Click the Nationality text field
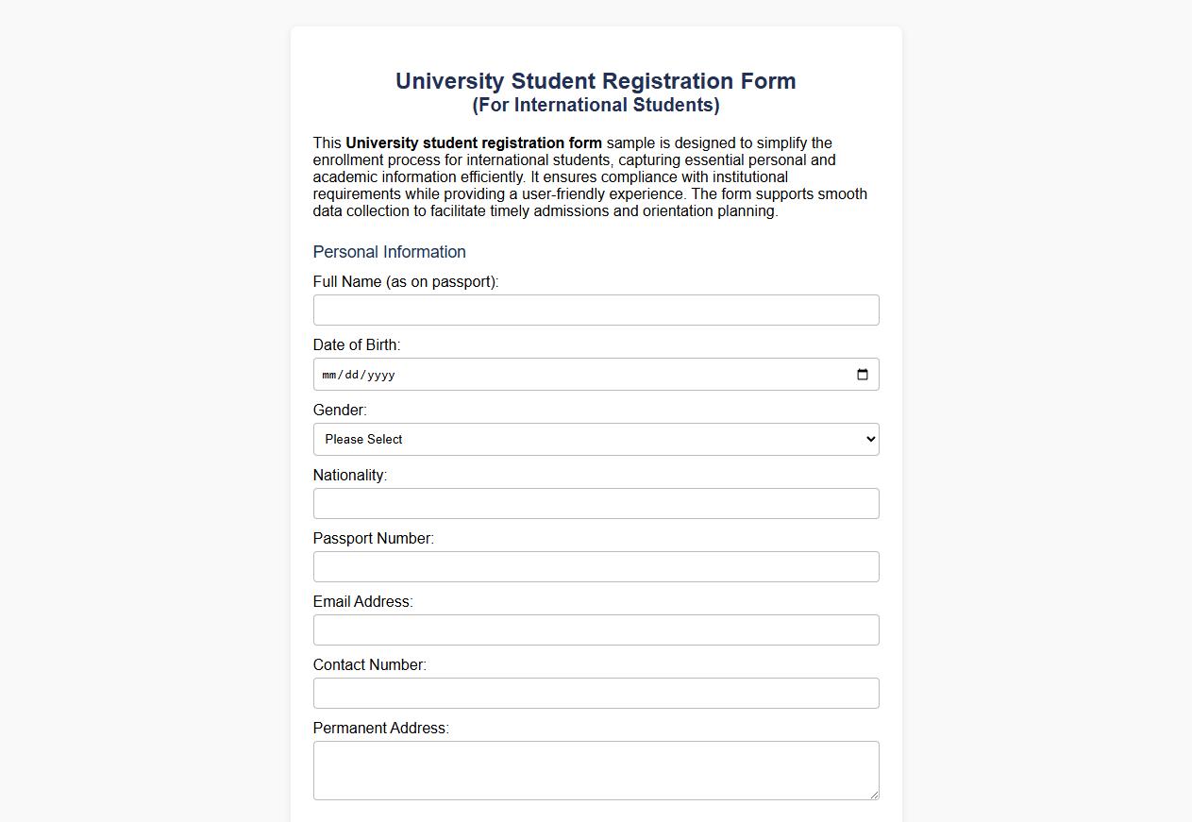This screenshot has height=822, width=1192. pos(595,503)
